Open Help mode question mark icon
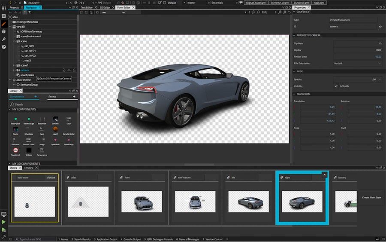The width and height of the screenshot is (386, 242). [x=4, y=47]
